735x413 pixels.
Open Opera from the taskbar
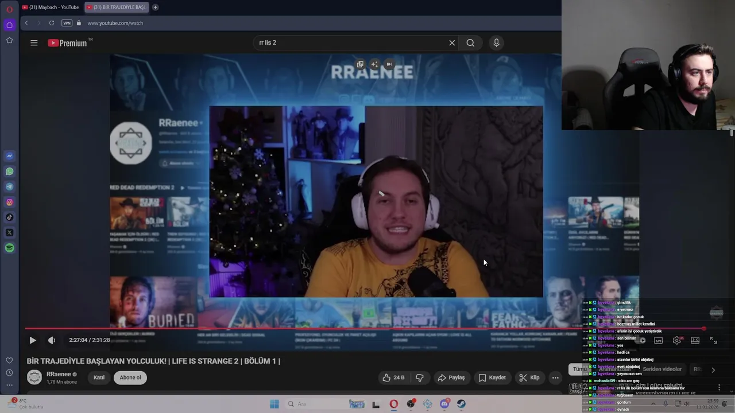(x=393, y=404)
